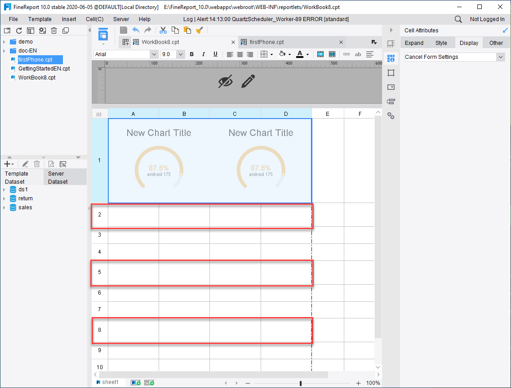Open the Cell Attributes side panel icon
The width and height of the screenshot is (511, 388).
coord(391,58)
